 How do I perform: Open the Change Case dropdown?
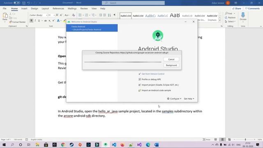point(67,15)
